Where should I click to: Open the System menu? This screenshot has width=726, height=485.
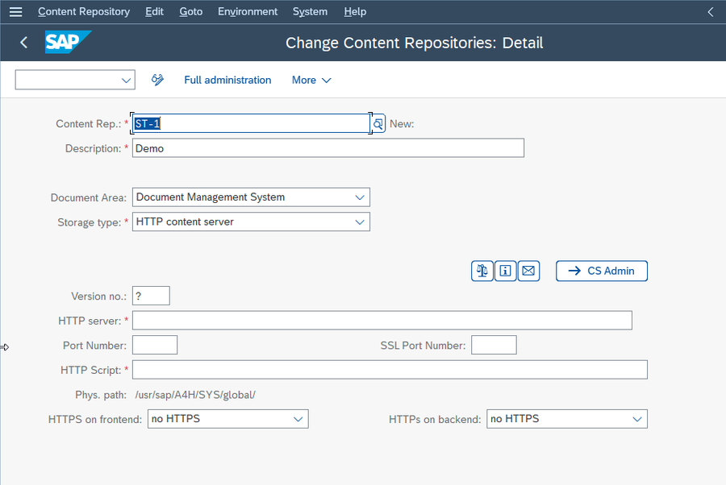pos(310,11)
